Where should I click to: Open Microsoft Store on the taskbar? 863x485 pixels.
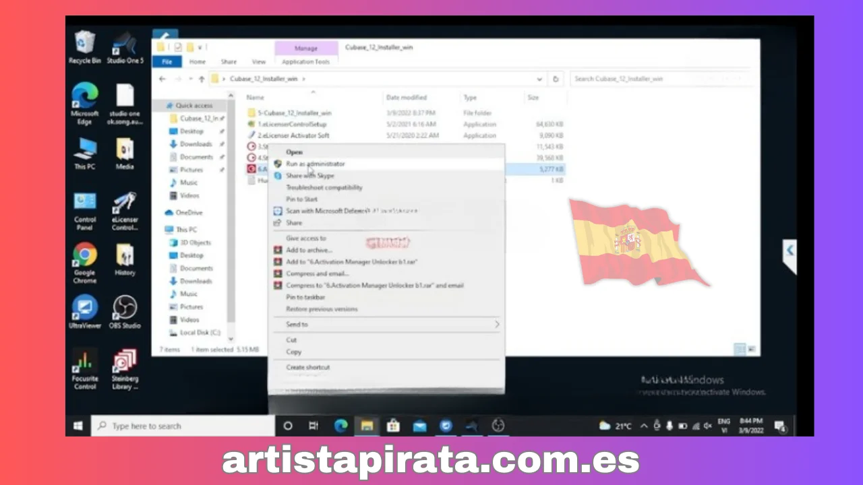click(393, 426)
